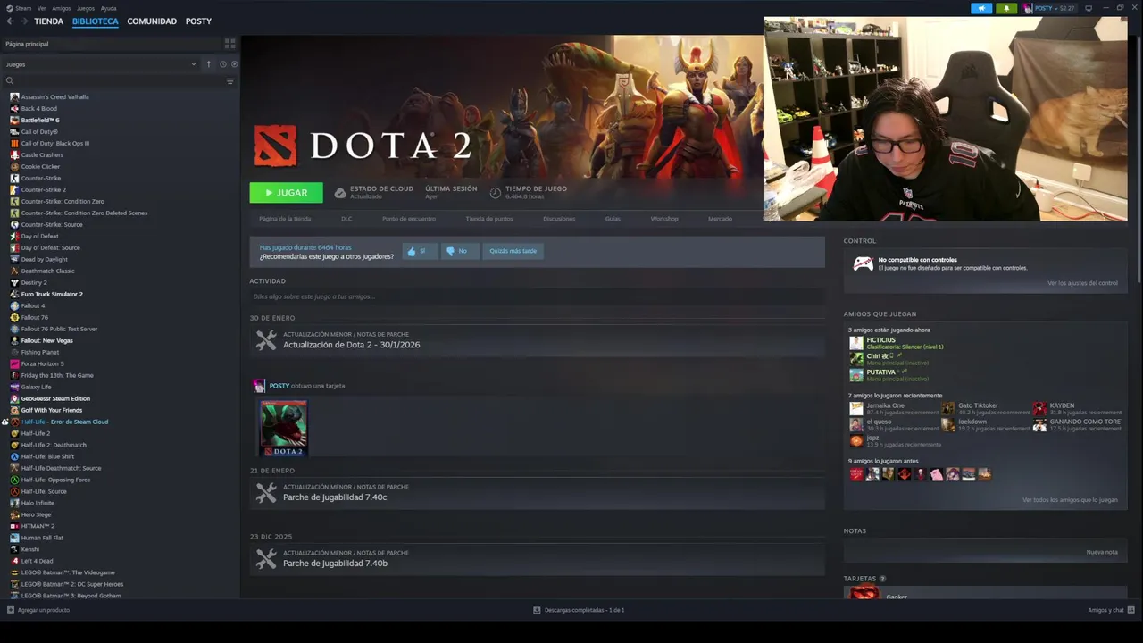1143x643 pixels.
Task: Open the POSTY profile tab
Action: click(198, 21)
